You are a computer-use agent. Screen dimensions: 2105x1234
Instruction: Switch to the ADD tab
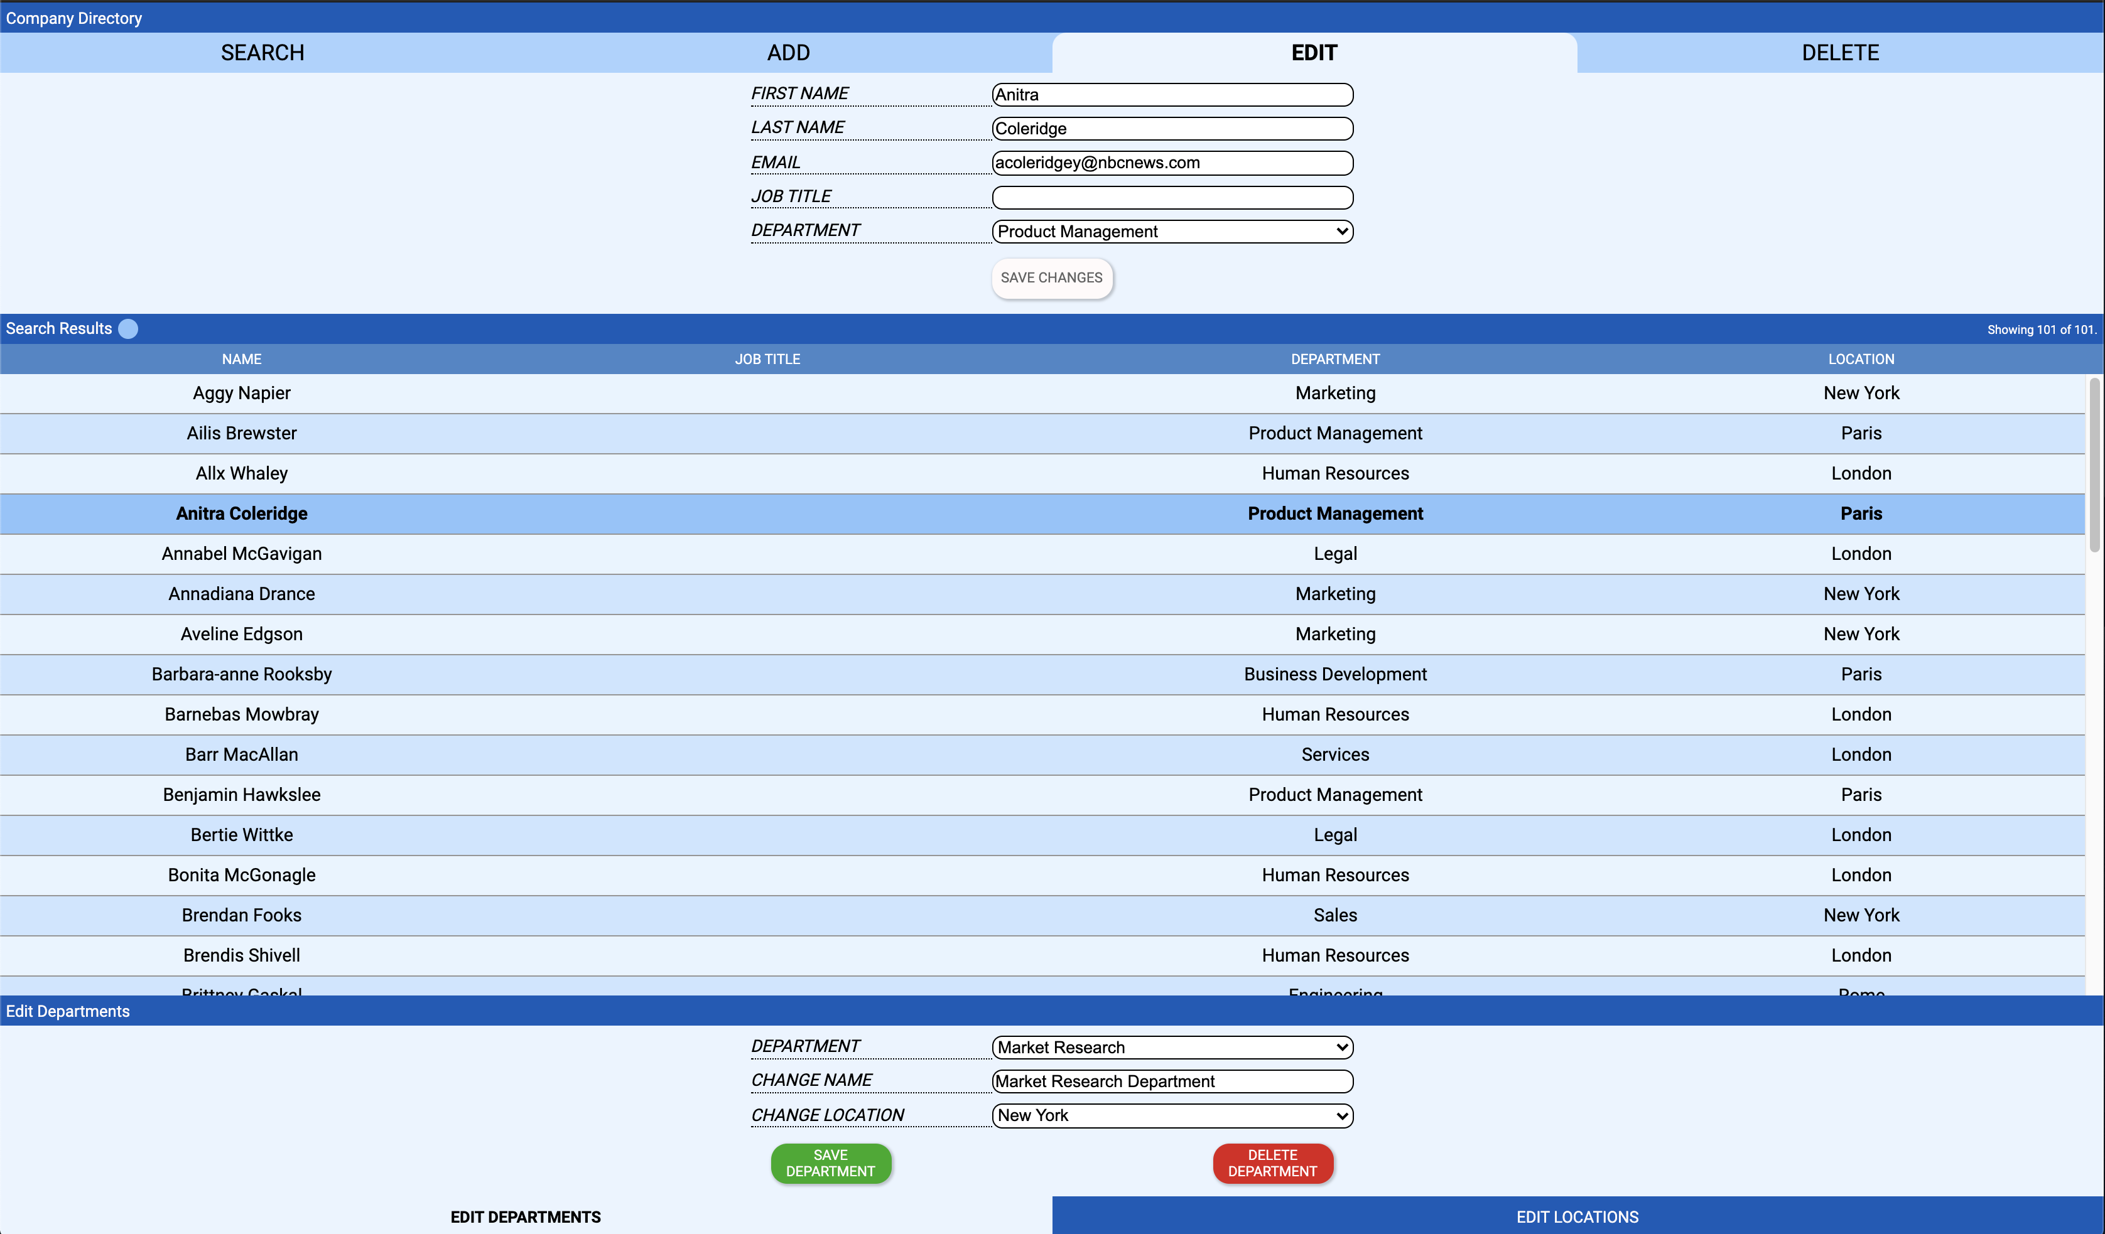pyautogui.click(x=787, y=53)
